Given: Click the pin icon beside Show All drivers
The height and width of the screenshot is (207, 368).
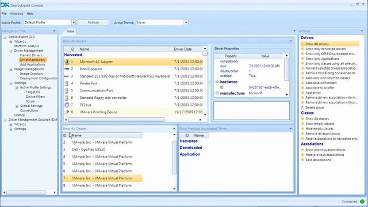Looking at the screenshot, I should tap(302, 44).
